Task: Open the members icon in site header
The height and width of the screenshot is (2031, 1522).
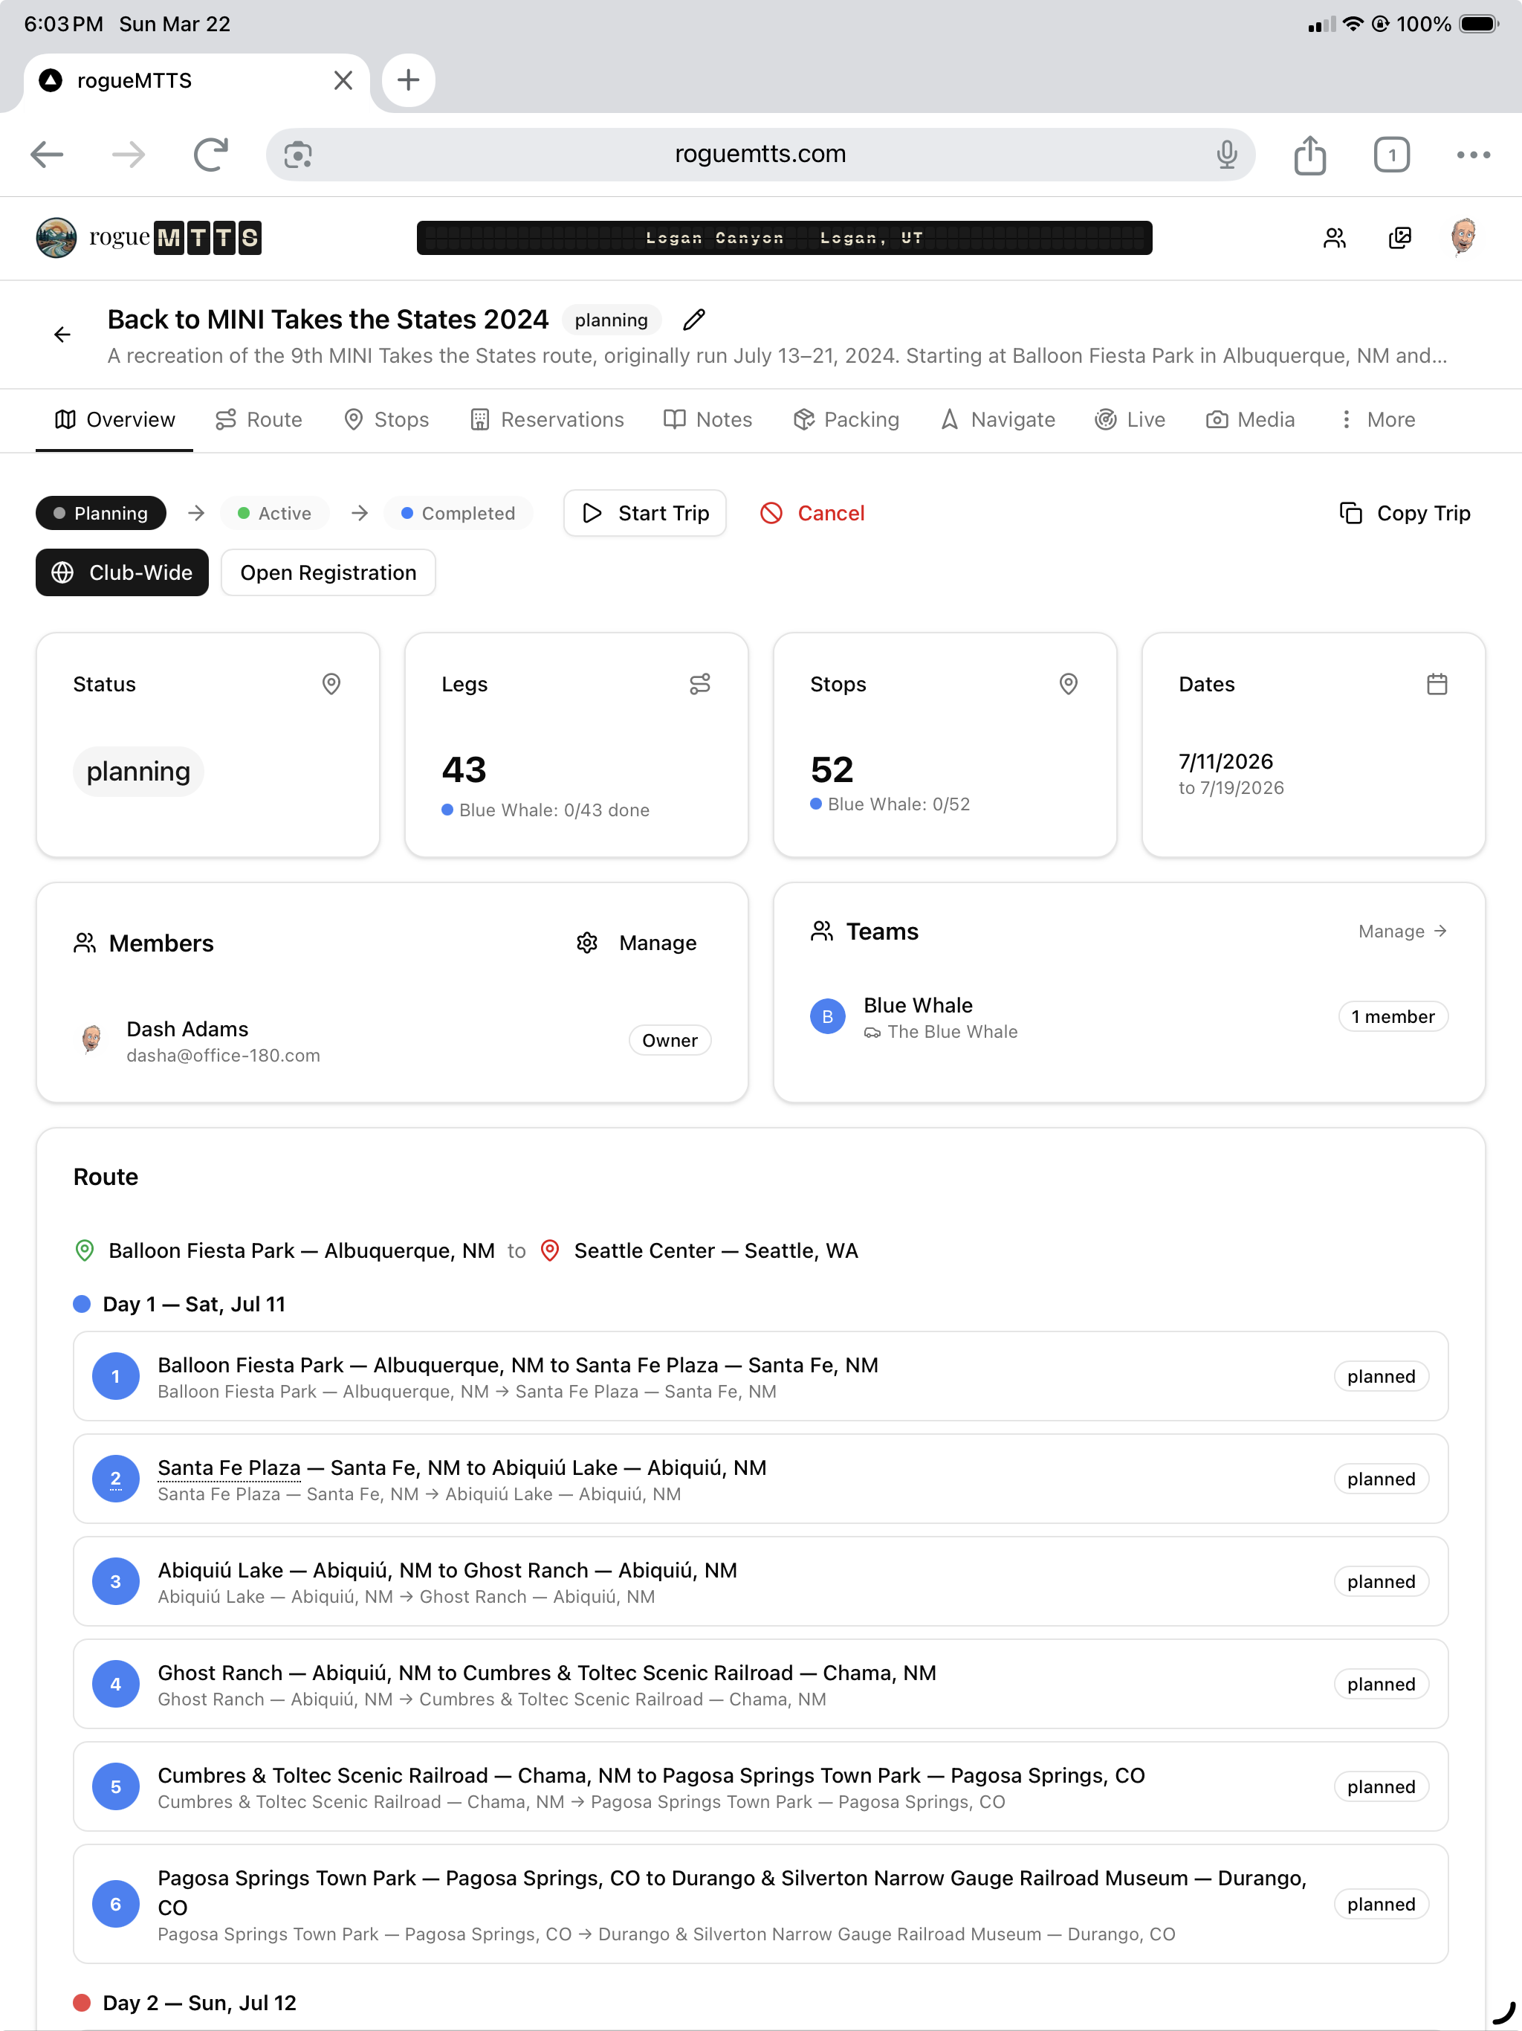Action: point(1334,239)
